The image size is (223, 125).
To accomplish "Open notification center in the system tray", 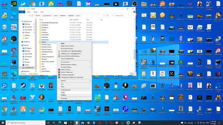I will (219, 123).
